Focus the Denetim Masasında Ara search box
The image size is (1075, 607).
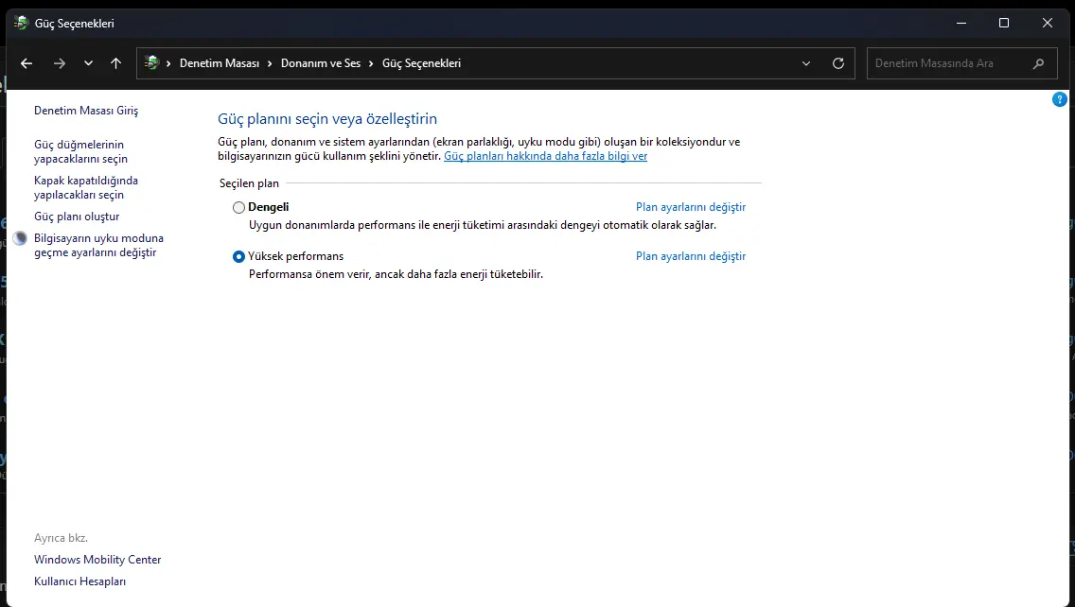[x=961, y=63]
